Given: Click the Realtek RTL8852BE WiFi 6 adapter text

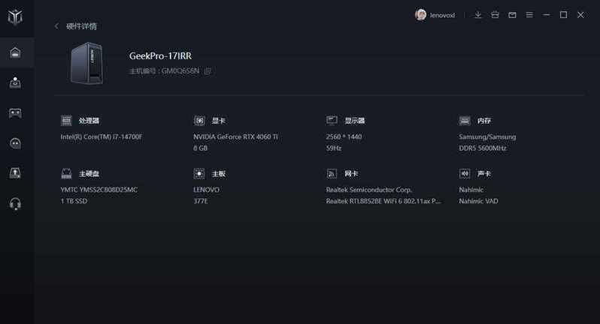Looking at the screenshot, I should pos(383,201).
